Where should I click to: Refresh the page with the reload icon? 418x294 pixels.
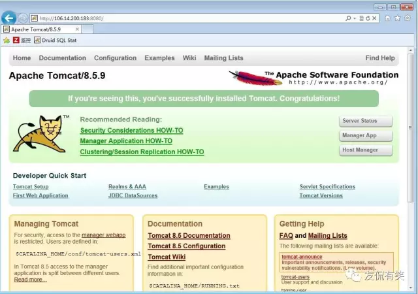coord(368,18)
